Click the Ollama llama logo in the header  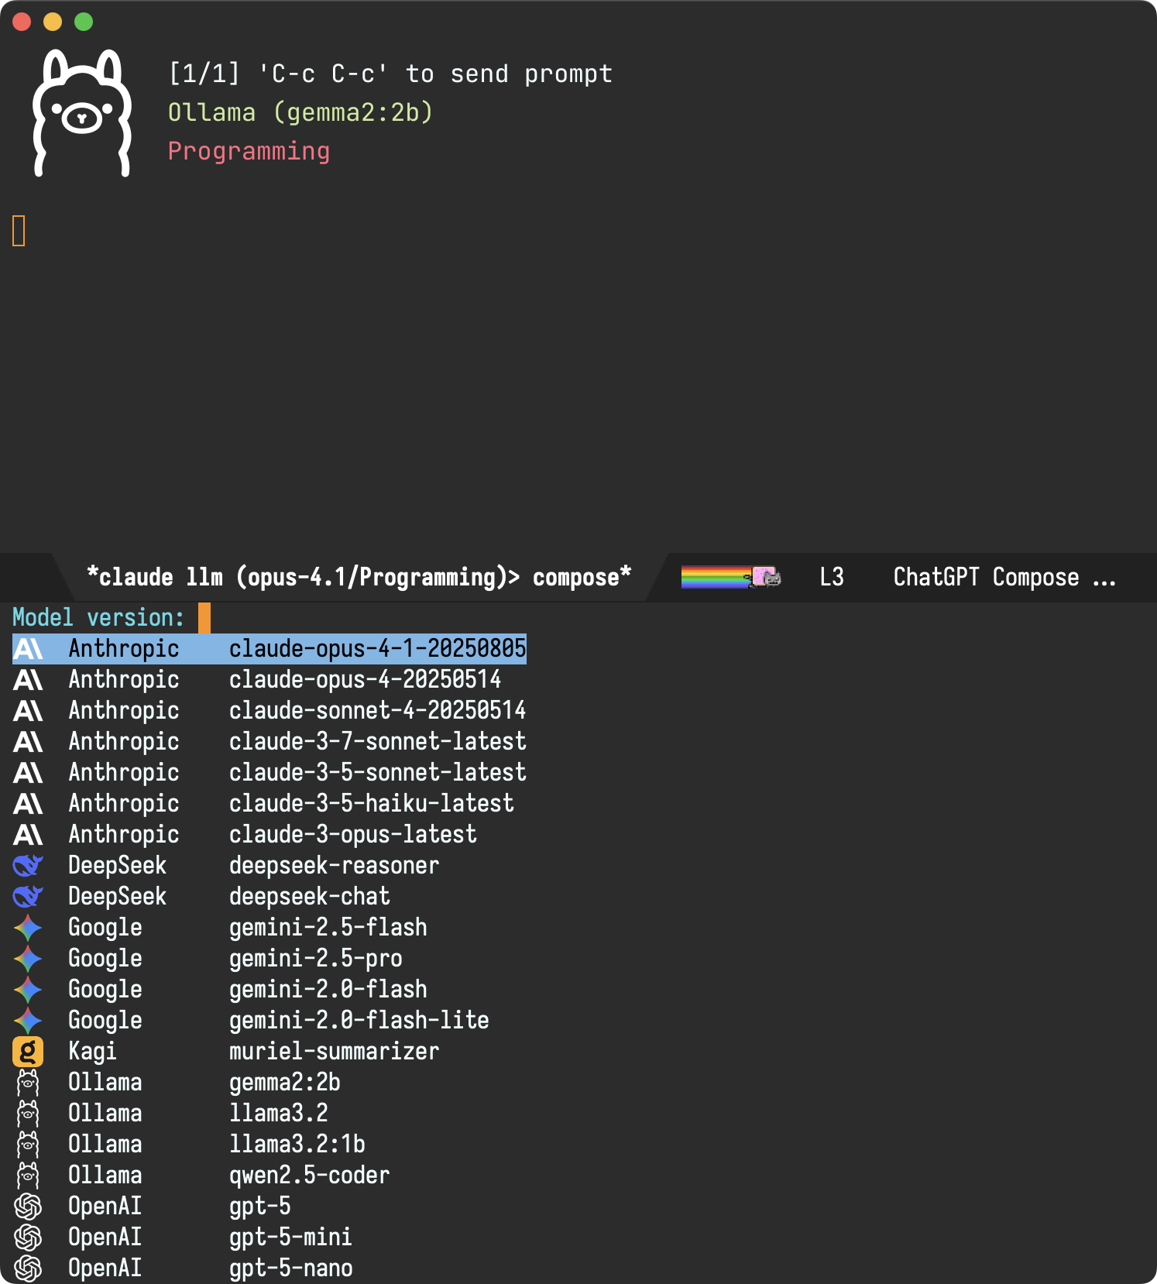click(x=82, y=113)
